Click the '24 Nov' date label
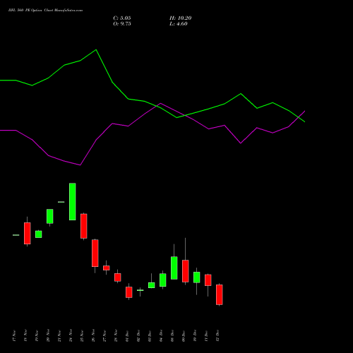Screen dimensions: 353x353 (71, 335)
